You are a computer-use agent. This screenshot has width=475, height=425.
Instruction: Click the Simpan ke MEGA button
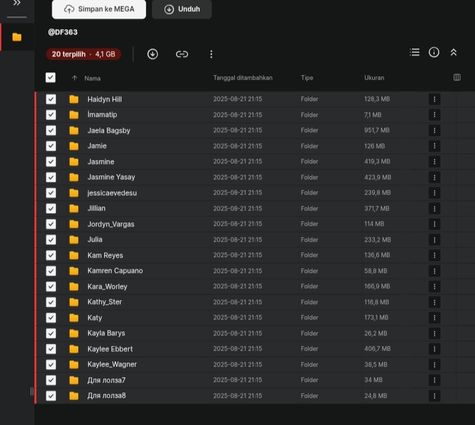click(99, 9)
